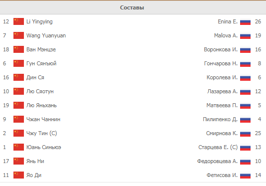Click Russian flag beside Фетисова И.
The width and height of the screenshot is (266, 186).
pyautogui.click(x=245, y=175)
